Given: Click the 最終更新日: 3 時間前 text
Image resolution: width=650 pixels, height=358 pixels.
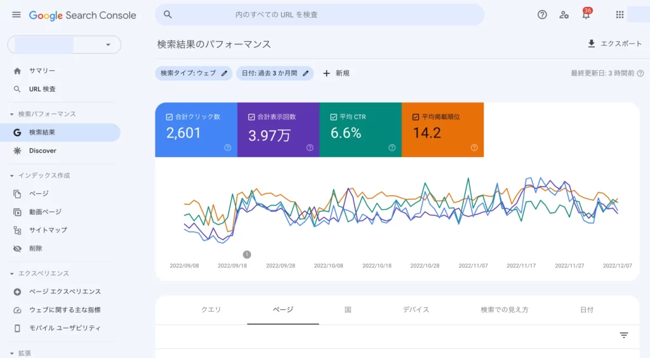Looking at the screenshot, I should click(602, 74).
